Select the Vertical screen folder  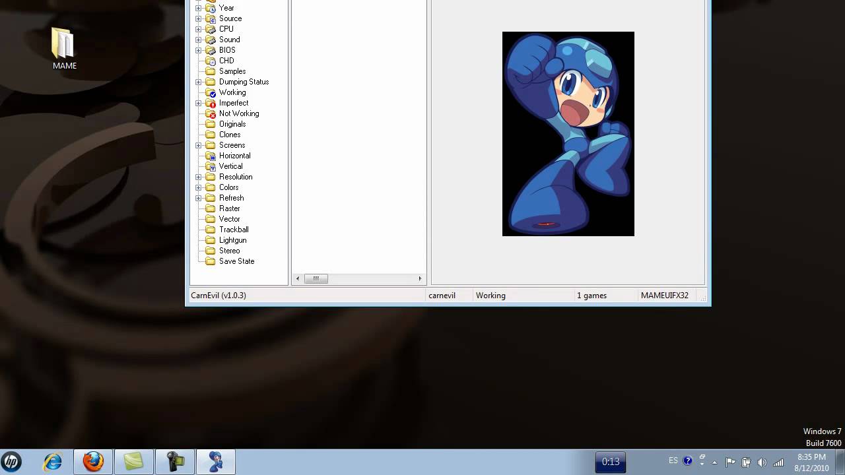(x=224, y=166)
